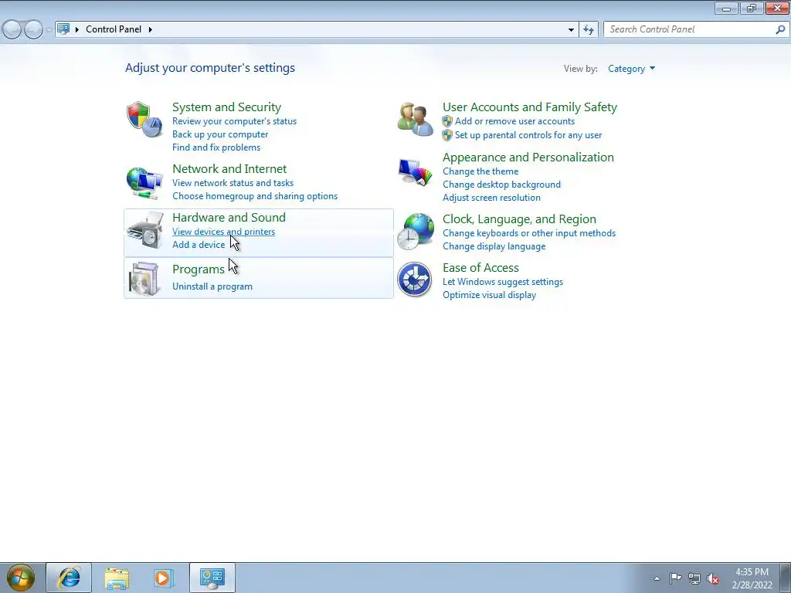Image resolution: width=791 pixels, height=593 pixels.
Task: Launch Windows Media Player from taskbar
Action: pyautogui.click(x=163, y=578)
